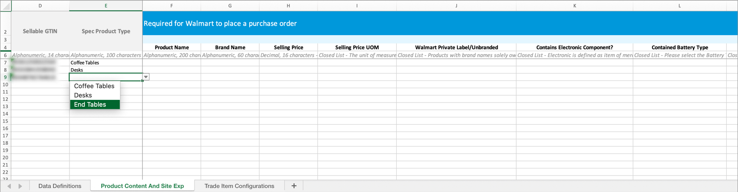
Task: Open Trade Item Configurations sheet tab
Action: (x=239, y=186)
